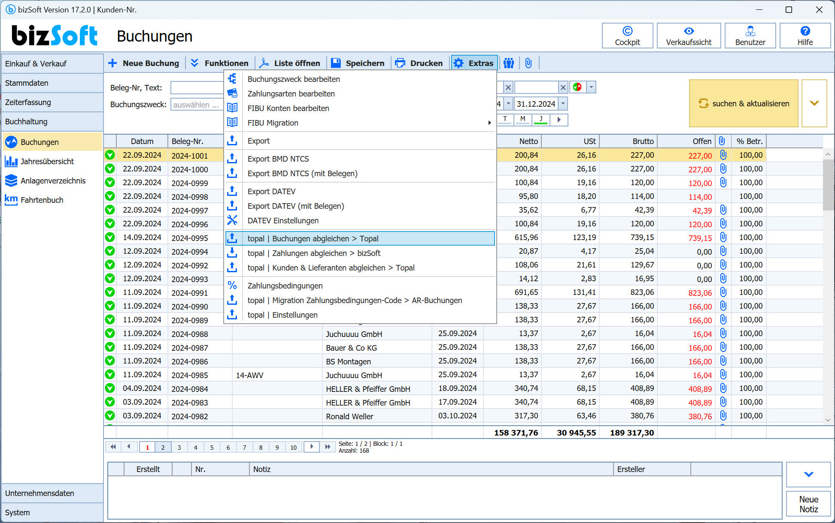Open Buchhaltung sidebar section
This screenshot has width=835, height=523.
point(52,121)
